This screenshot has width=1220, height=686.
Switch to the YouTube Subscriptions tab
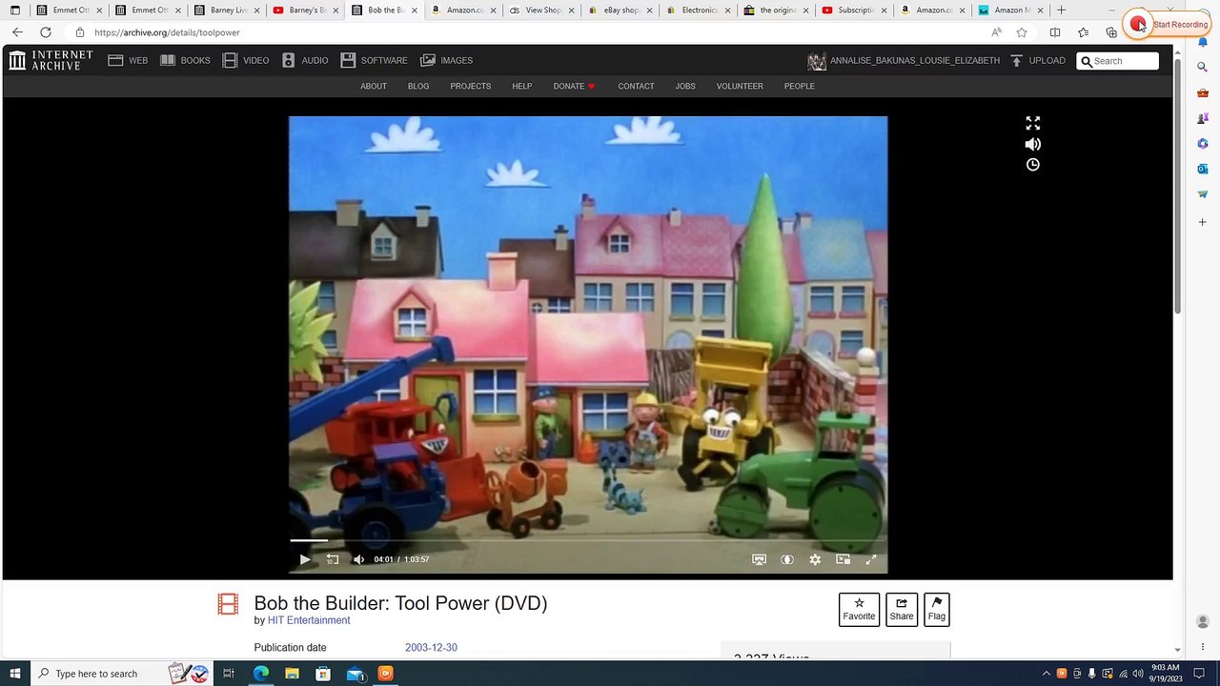(856, 10)
